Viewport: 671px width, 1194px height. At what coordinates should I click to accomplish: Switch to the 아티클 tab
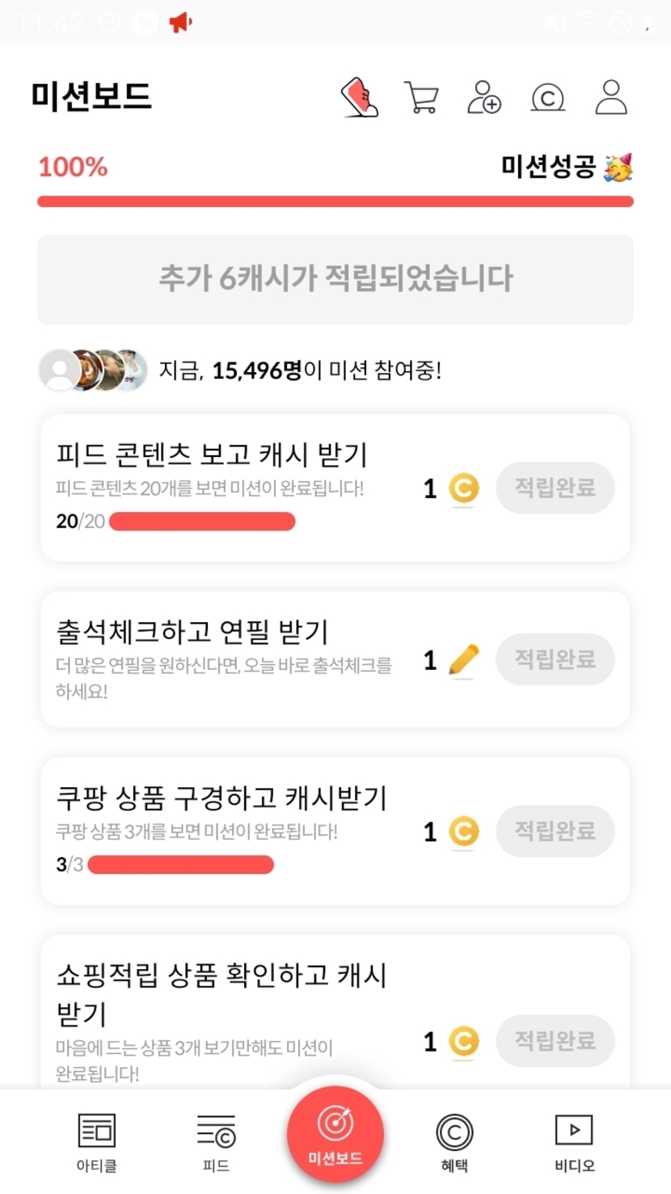click(x=97, y=1141)
